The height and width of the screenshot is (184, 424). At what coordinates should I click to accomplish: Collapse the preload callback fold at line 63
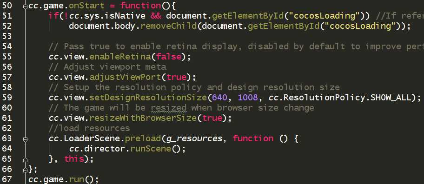(x=25, y=139)
